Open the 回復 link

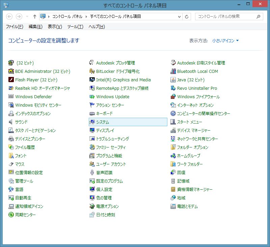coord(181,172)
